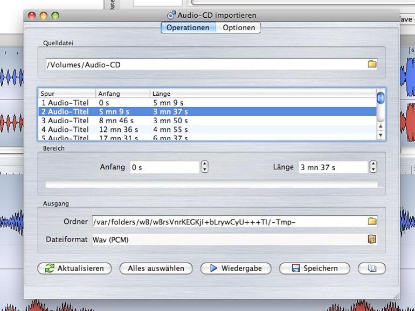Click the 8 mn 46 s start cell
The height and width of the screenshot is (311, 415).
[x=116, y=121]
